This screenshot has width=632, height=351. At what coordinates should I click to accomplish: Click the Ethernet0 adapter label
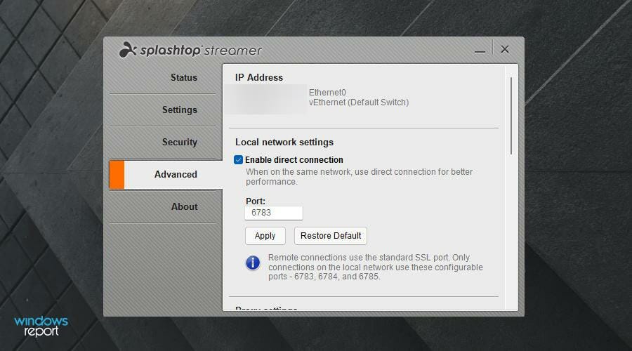coord(327,93)
